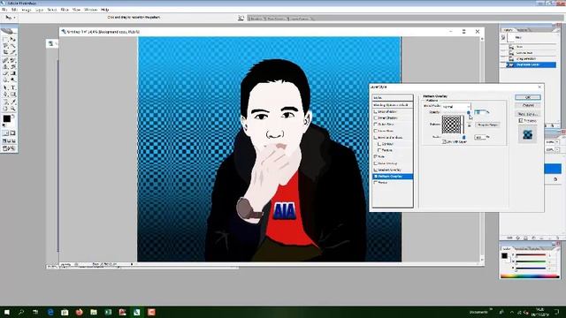
Task: Select the Lasso tool
Action: click(5, 46)
